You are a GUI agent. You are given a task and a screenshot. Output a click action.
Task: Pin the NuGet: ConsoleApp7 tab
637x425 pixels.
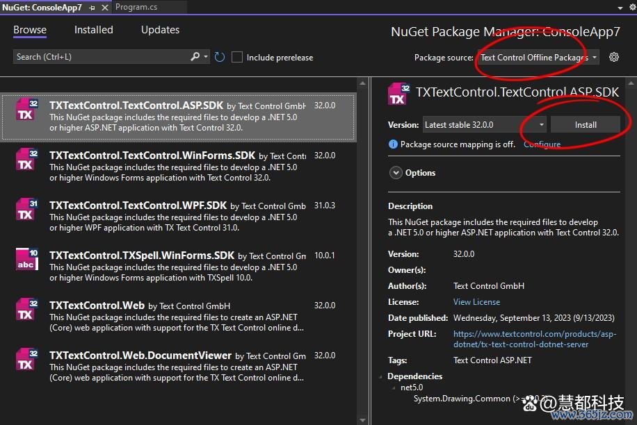92,8
